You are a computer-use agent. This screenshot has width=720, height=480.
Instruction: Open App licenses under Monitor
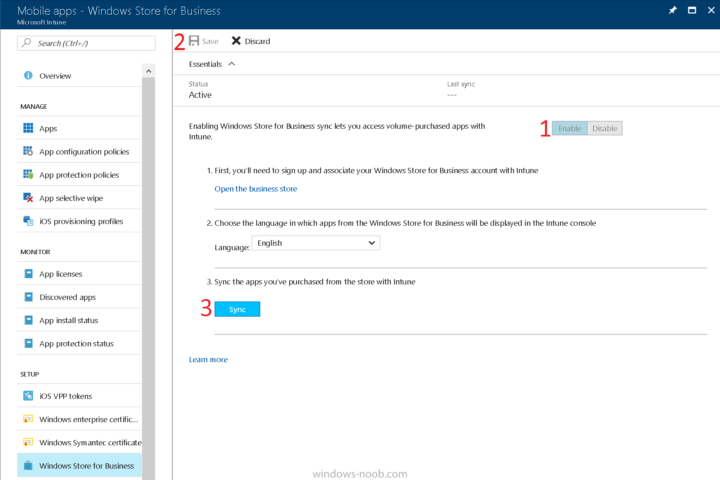[80, 273]
